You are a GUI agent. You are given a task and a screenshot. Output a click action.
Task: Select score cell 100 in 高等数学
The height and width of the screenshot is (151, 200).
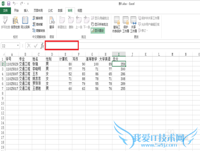tap(92, 64)
